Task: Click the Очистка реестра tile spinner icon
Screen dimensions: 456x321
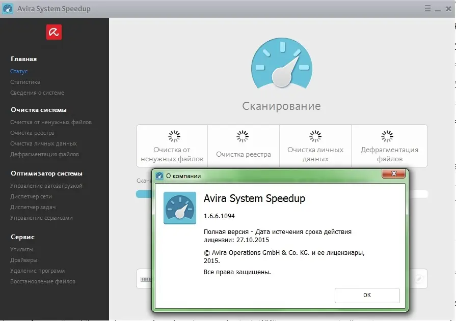Action: coord(243,136)
